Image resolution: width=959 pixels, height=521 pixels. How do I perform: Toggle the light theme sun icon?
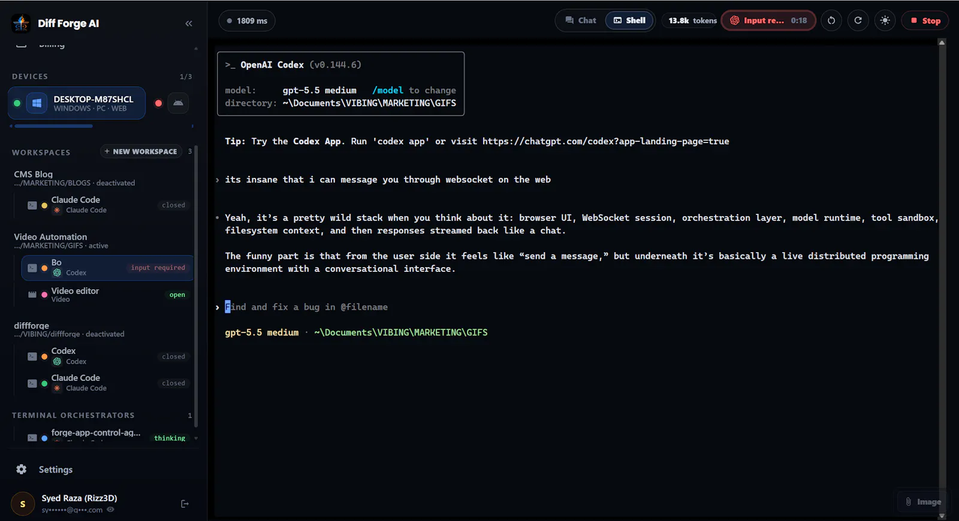885,20
